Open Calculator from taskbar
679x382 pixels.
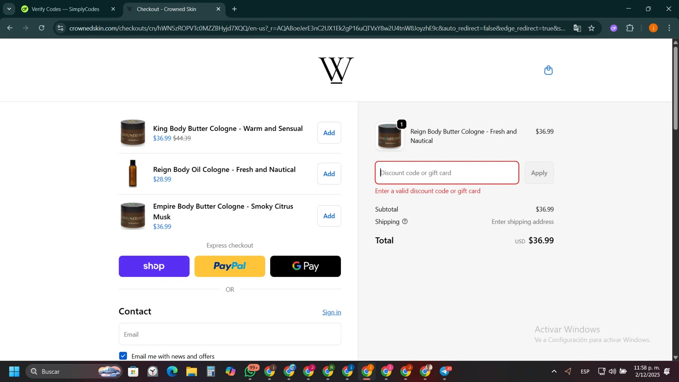[x=211, y=372]
